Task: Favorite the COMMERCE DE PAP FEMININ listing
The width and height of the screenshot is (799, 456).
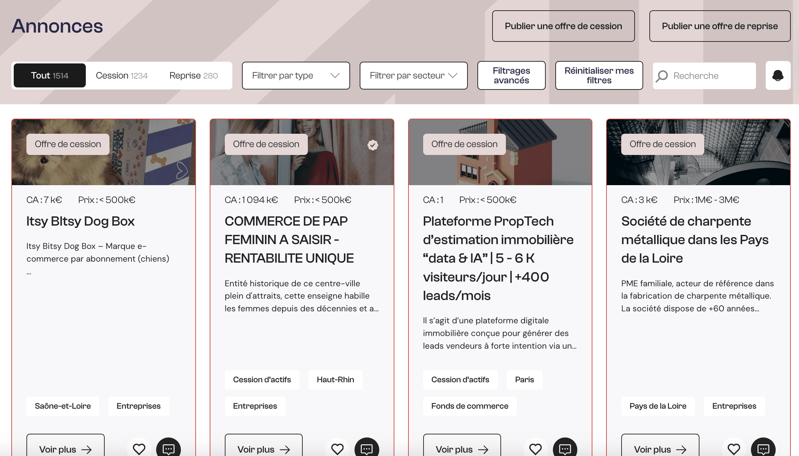Action: click(337, 448)
